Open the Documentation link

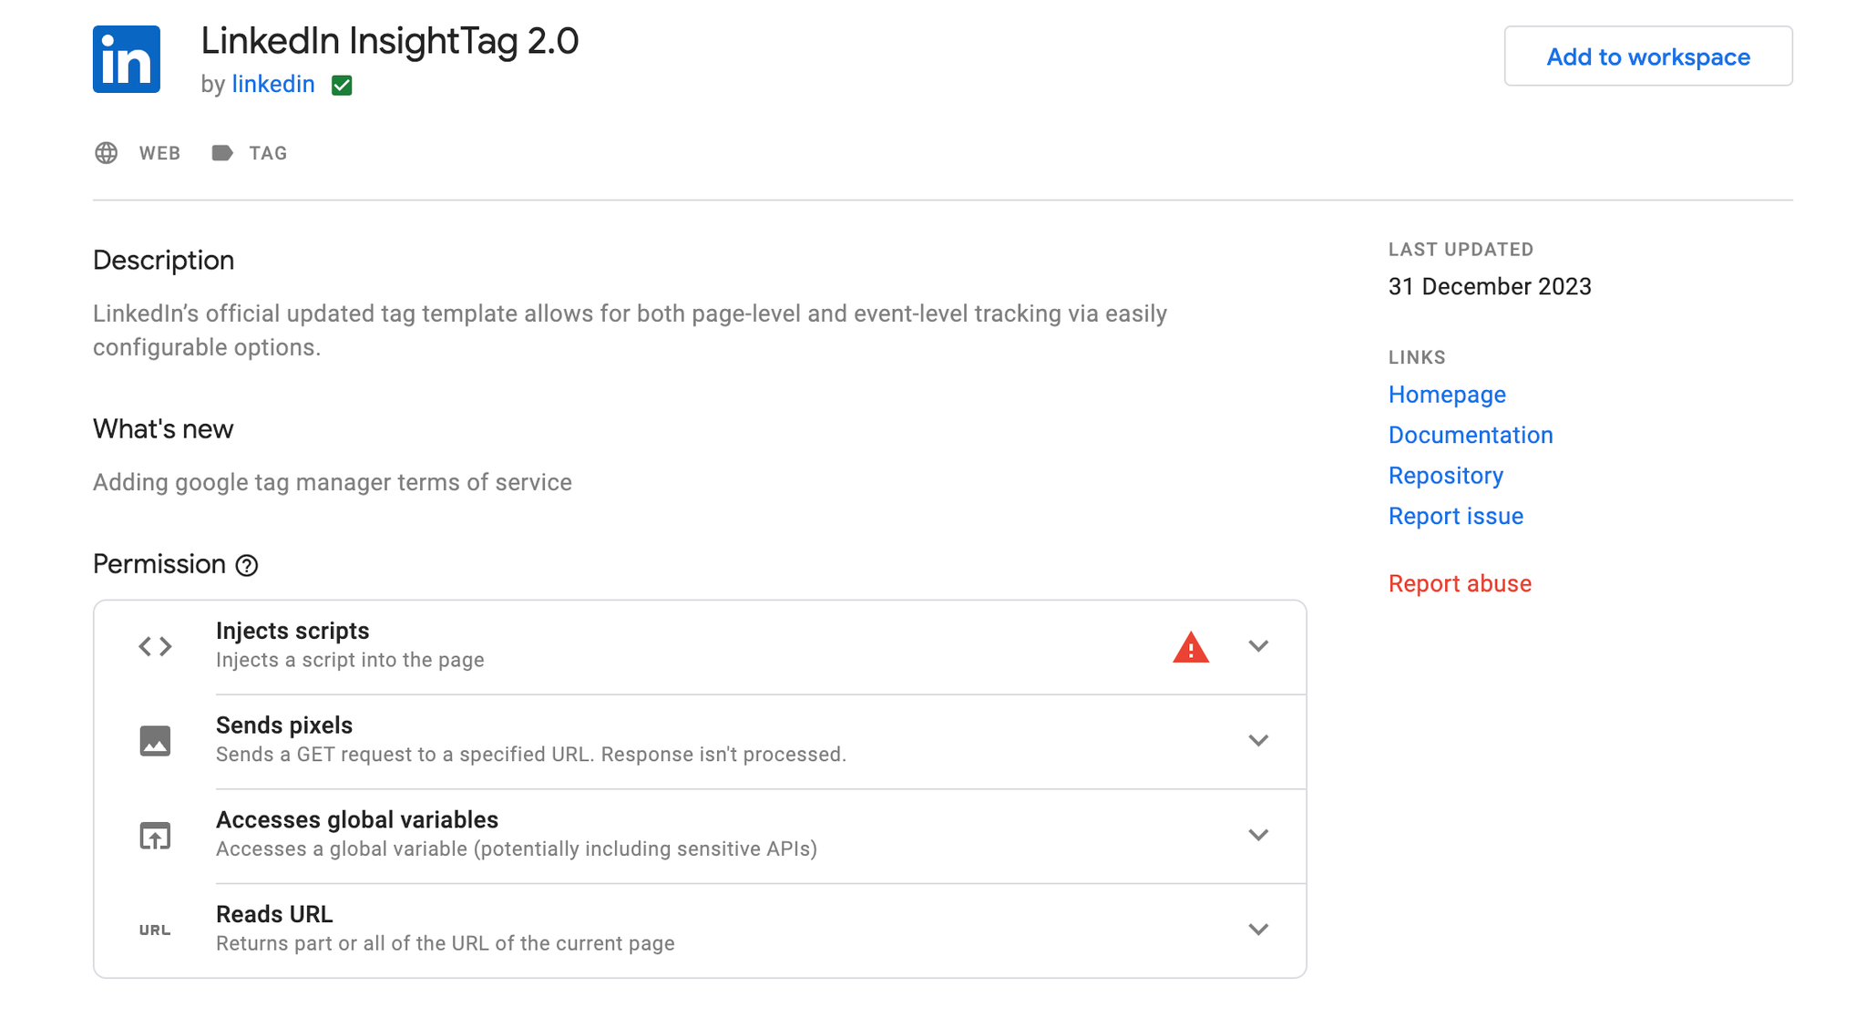(x=1471, y=435)
